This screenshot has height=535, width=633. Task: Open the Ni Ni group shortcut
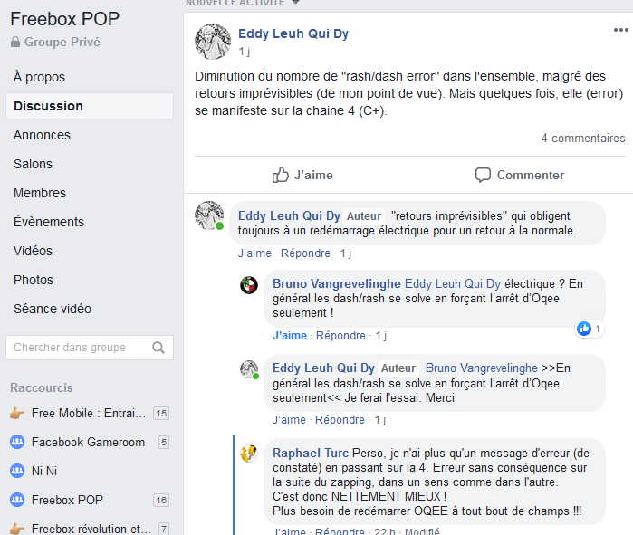44,472
